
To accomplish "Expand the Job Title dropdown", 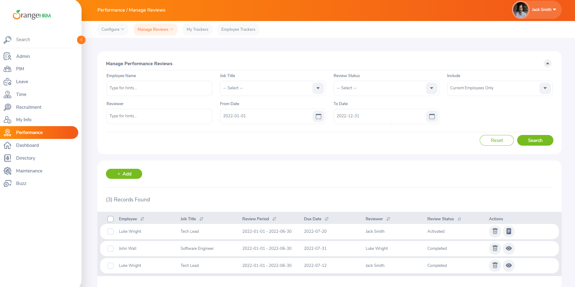I will [318, 88].
